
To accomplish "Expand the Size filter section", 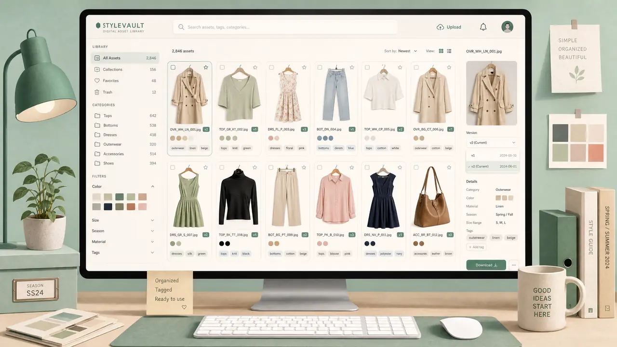I will click(123, 220).
